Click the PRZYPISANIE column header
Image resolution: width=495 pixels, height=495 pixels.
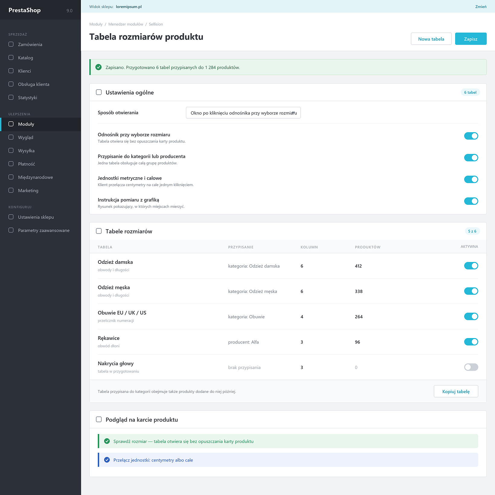pyautogui.click(x=241, y=247)
